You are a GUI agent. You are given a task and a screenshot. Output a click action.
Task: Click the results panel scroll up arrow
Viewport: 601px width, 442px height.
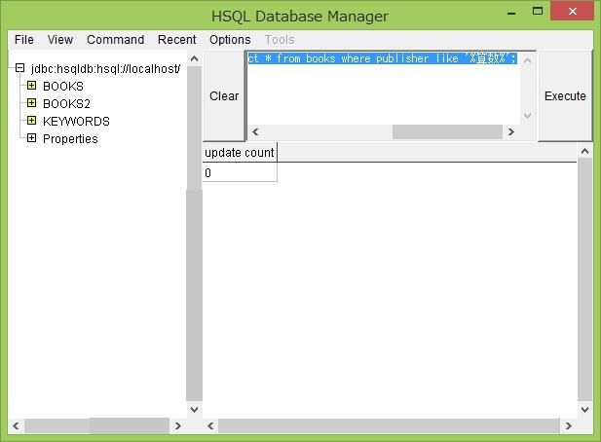point(584,151)
